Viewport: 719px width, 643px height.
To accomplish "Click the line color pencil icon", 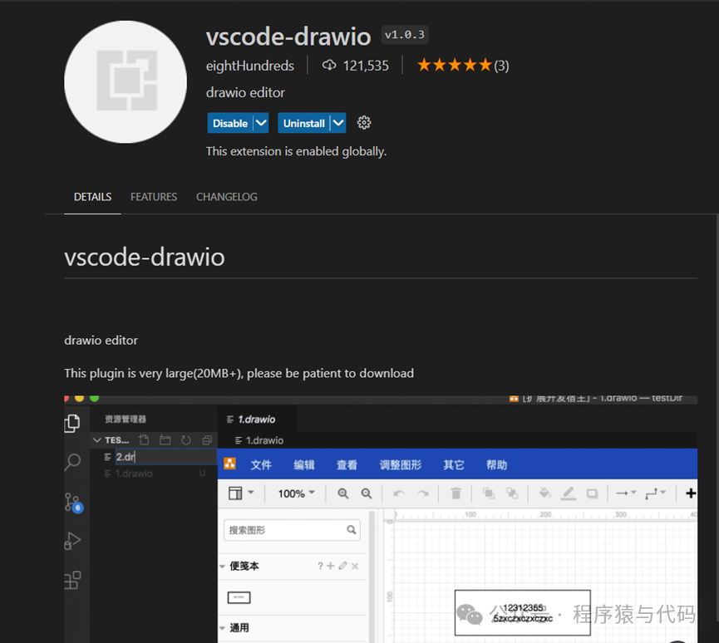I will coord(569,493).
